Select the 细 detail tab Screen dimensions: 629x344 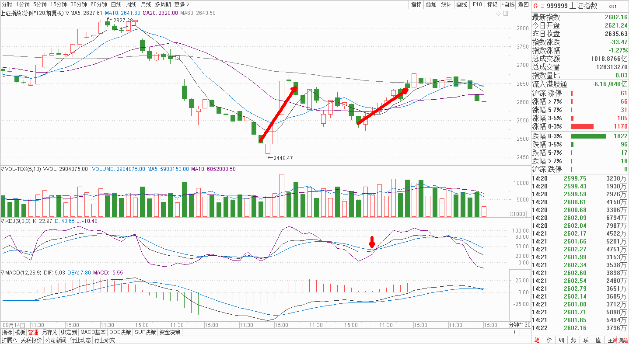561,340
